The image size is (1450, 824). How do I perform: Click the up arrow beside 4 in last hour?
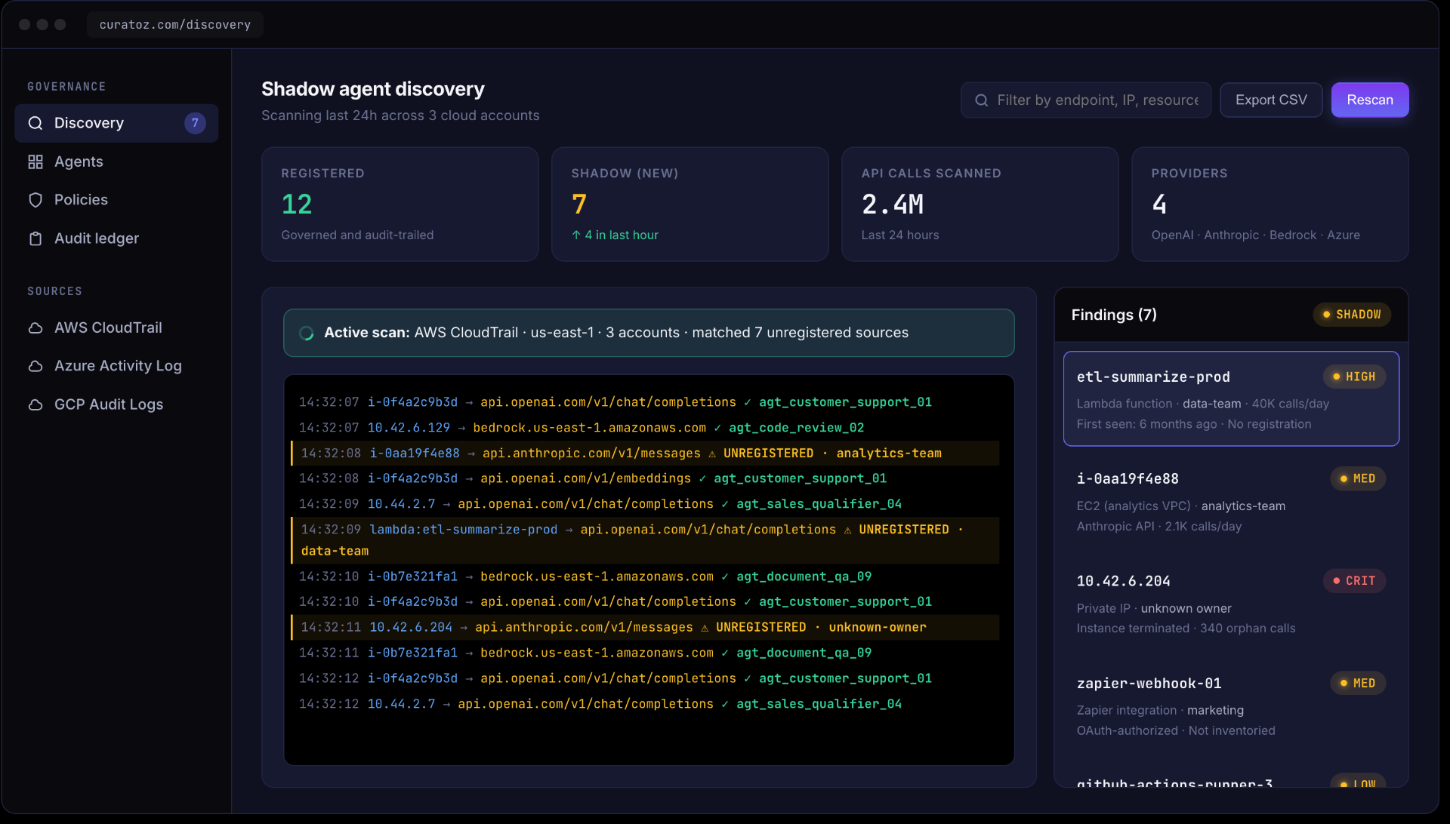[x=576, y=235]
